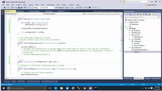Start debugging with green IIS Express play button
Screen dimensions: 162x91
coord(56,8)
